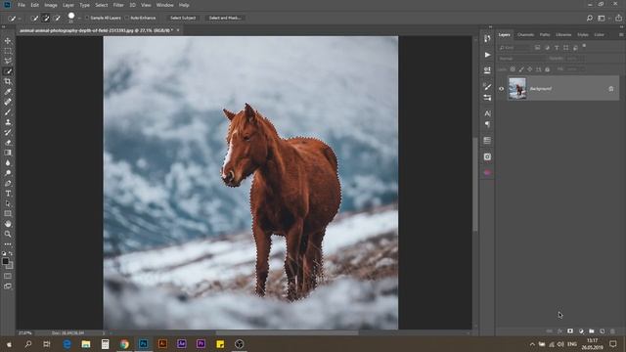626x352 pixels.
Task: Open the Layers blend mode dropdown
Action: [x=521, y=59]
